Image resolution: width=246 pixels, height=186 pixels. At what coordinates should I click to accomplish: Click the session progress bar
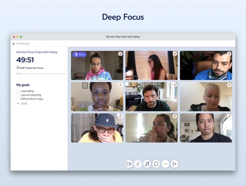tap(41, 74)
